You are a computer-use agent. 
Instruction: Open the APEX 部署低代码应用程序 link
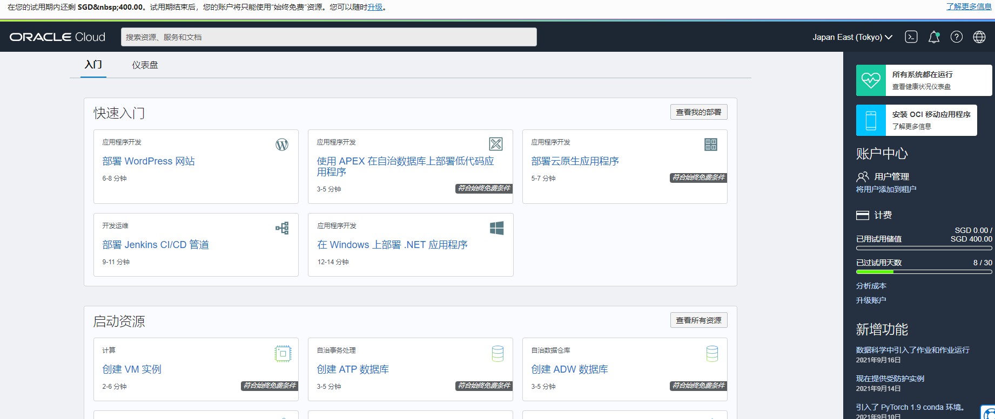406,167
